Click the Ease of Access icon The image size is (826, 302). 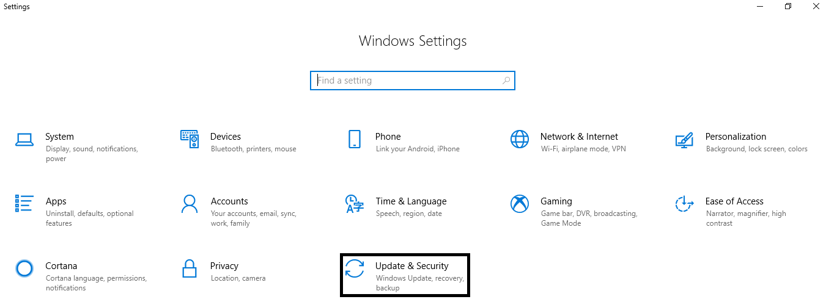684,204
